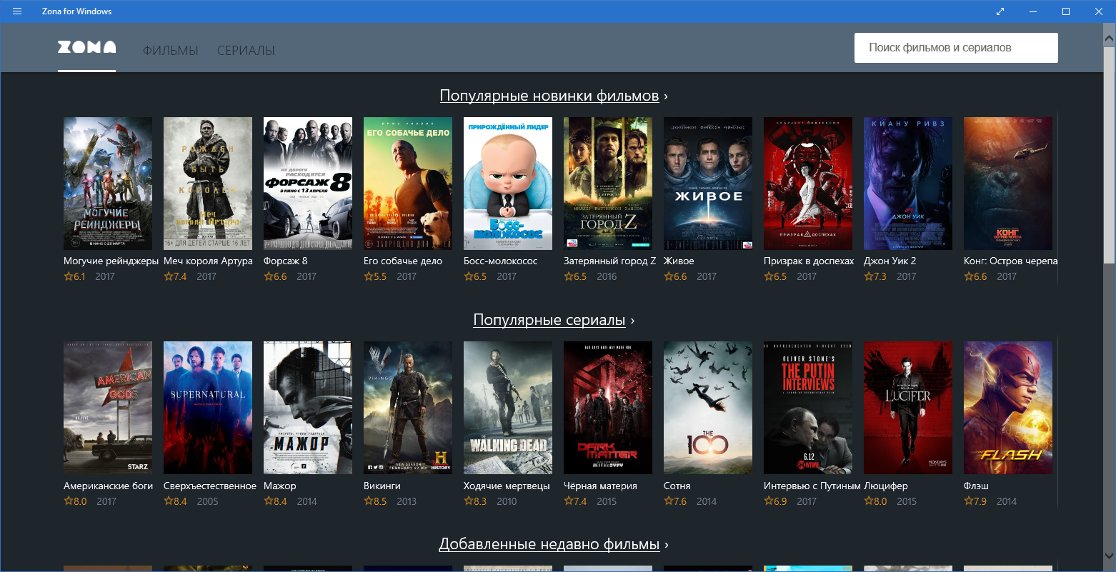Click the Интервью с Путиным title
Image resolution: width=1116 pixels, height=572 pixels.
point(812,486)
